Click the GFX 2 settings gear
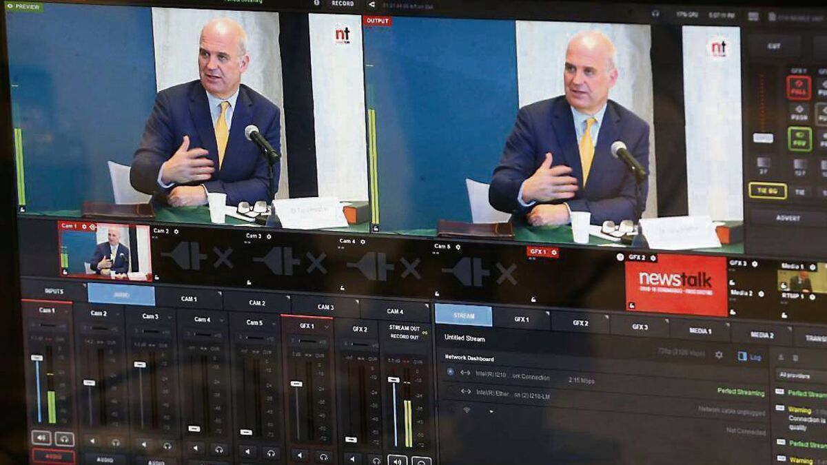The height and width of the screenshot is (465, 827). 653,258
